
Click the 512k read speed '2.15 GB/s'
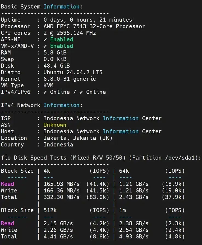58,223
